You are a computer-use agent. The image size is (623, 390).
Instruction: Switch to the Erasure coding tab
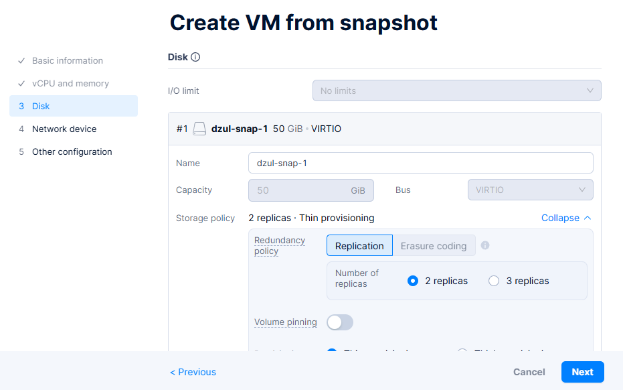click(434, 246)
